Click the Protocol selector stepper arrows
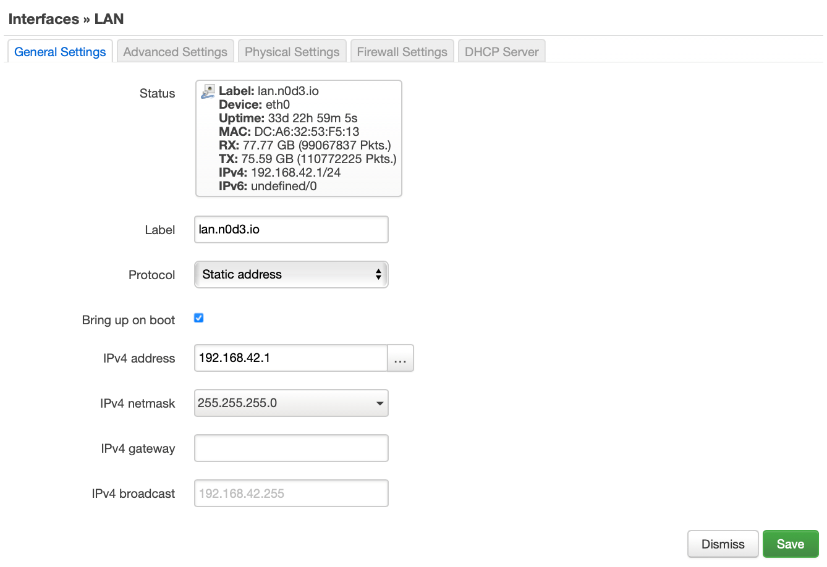The height and width of the screenshot is (567, 827). (x=378, y=274)
